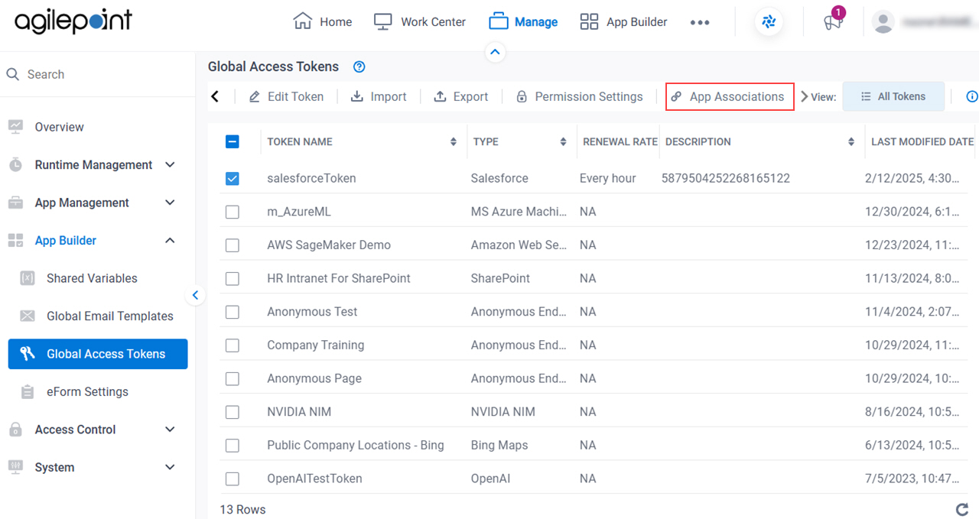Check the Company Training checkbox
Image resolution: width=979 pixels, height=519 pixels.
[233, 345]
